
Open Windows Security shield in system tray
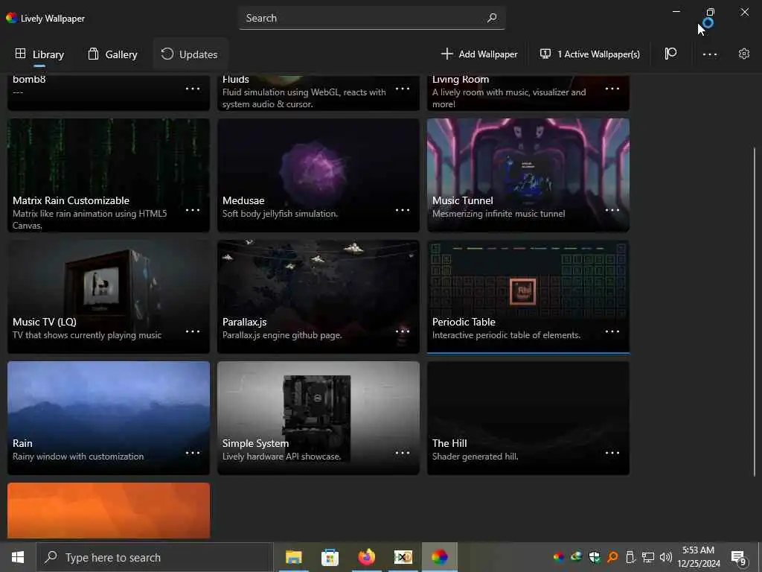595,557
